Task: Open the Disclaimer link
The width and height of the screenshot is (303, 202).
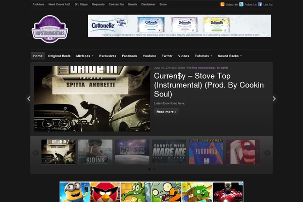Action: pos(148,4)
